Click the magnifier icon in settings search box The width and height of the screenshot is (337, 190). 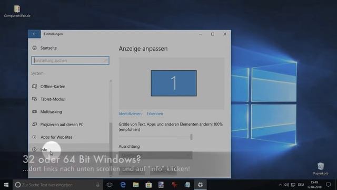[105, 61]
